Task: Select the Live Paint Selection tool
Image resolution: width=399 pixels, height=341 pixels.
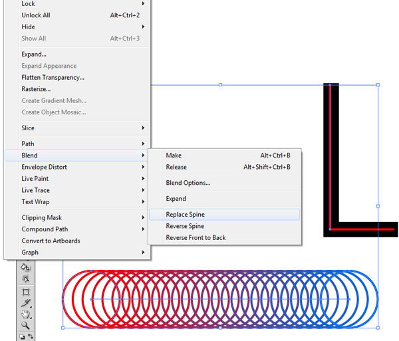Action: [25, 279]
